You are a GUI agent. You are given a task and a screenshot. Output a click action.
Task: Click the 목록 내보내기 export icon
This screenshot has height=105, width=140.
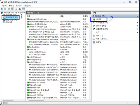tap(94, 39)
